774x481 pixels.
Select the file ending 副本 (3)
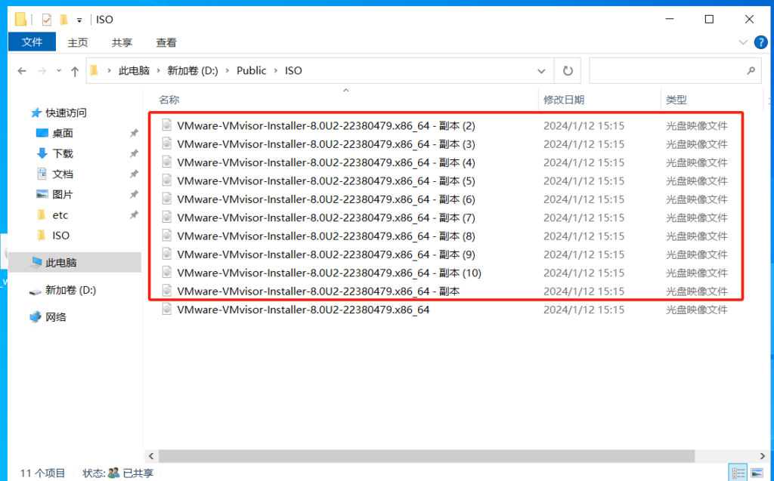(x=326, y=144)
